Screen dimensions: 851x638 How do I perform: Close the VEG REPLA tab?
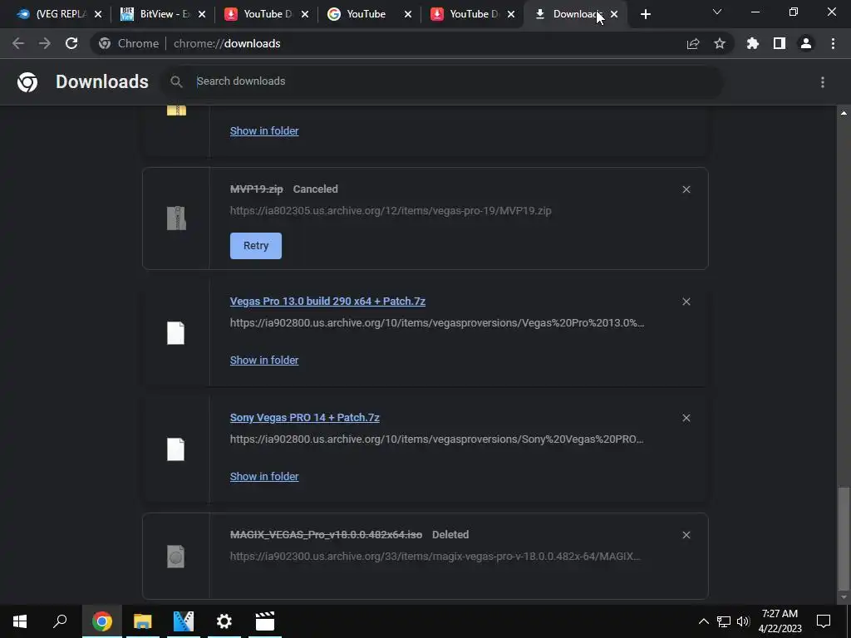click(98, 15)
